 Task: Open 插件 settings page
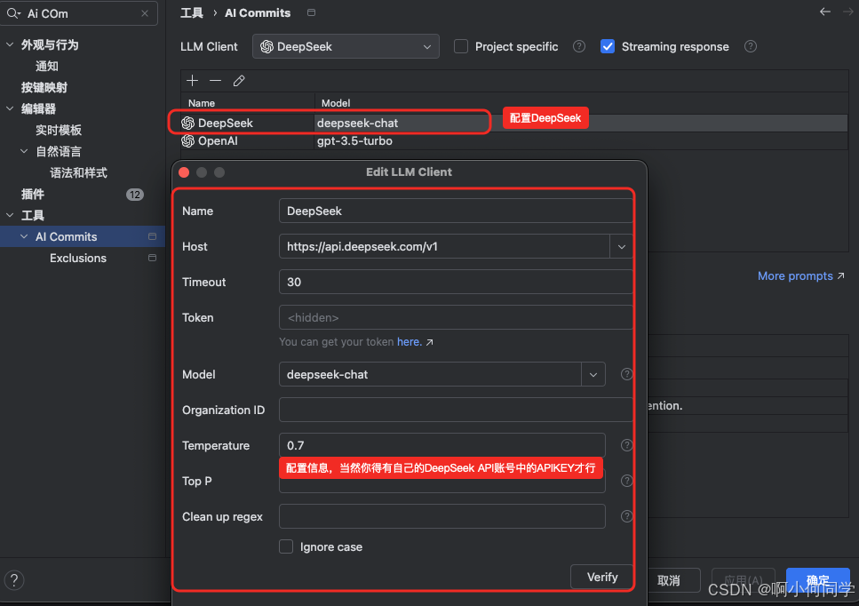click(x=33, y=195)
